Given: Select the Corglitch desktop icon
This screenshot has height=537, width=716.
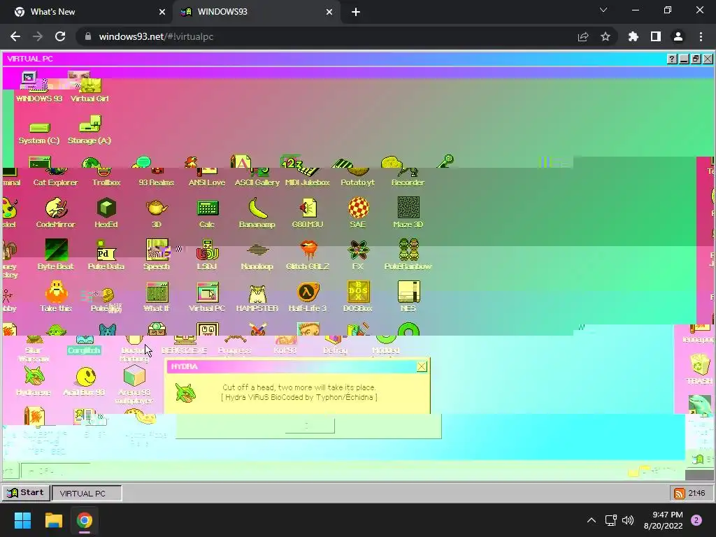Looking at the screenshot, I should pyautogui.click(x=84, y=345).
